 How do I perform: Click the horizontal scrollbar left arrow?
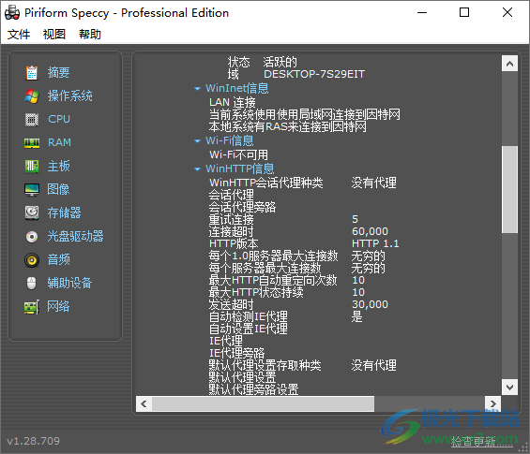coord(144,403)
